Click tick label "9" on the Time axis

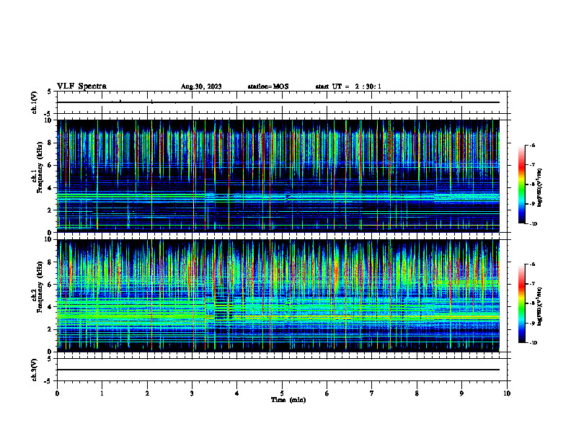point(461,393)
